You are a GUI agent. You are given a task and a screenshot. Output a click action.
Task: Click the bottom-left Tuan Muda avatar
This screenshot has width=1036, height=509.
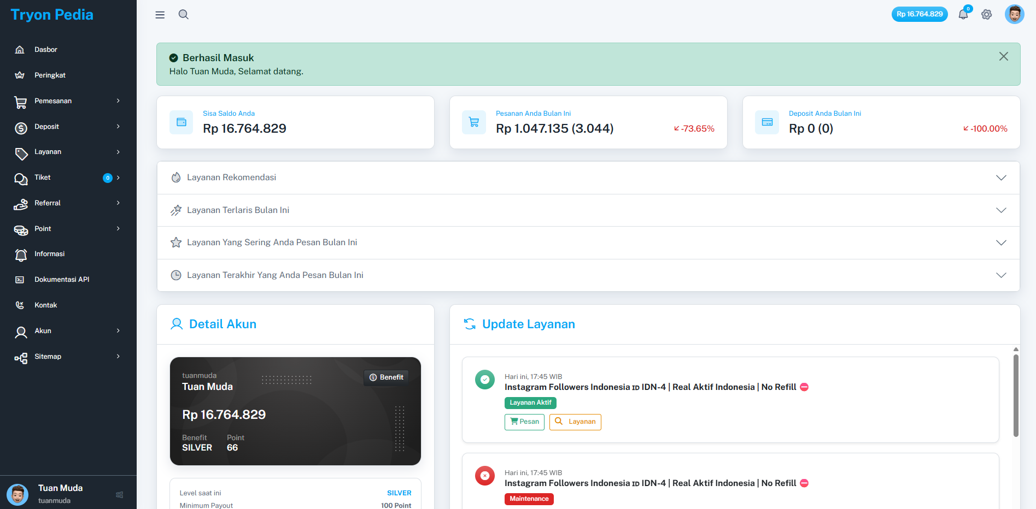tap(17, 495)
